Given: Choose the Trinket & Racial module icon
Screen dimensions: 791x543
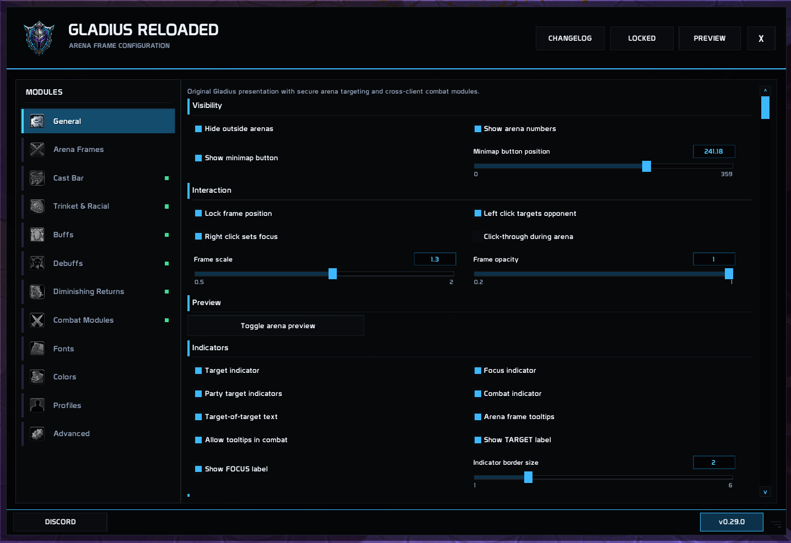Looking at the screenshot, I should 37,206.
